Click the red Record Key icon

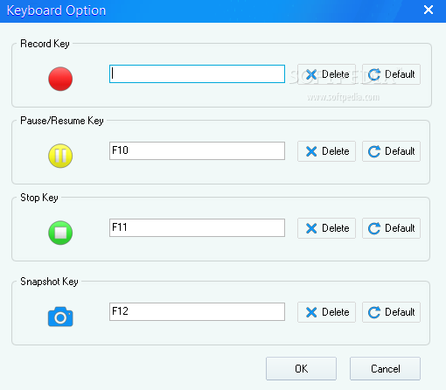60,79
